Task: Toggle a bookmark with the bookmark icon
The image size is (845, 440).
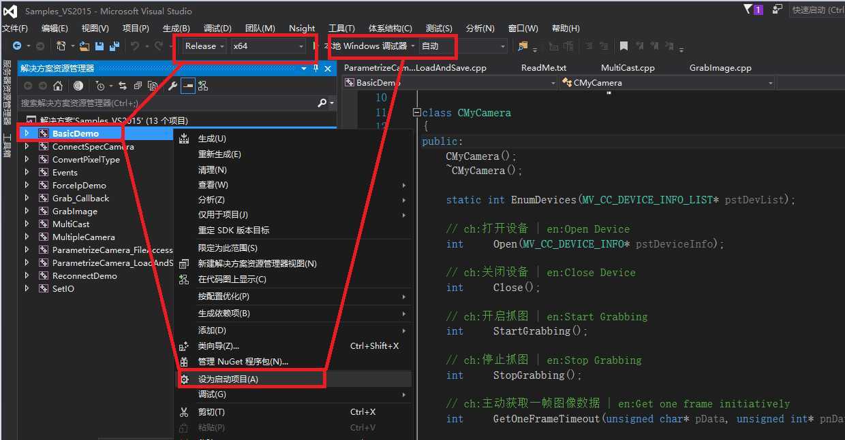Action: click(x=624, y=46)
